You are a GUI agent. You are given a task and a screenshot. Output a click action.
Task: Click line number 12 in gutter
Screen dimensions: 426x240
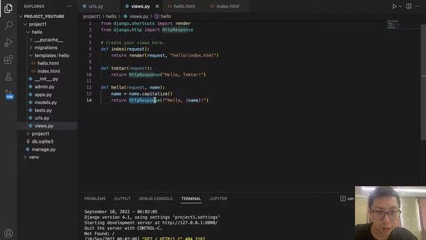pos(89,87)
